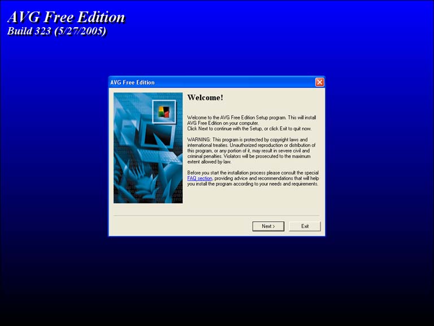434x326 pixels.
Task: Close the AVG Free Edition setup dialog
Action: pos(319,83)
